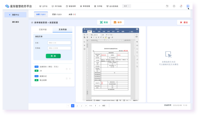Delete the 注册资本 text entry
The image size is (200, 117).
[x=67, y=69]
